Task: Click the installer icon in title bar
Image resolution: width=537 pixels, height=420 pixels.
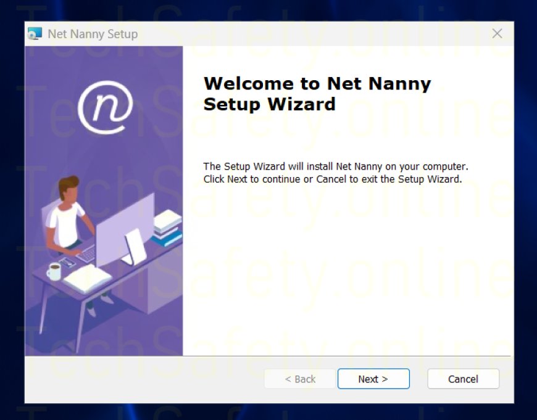Action: tap(35, 34)
